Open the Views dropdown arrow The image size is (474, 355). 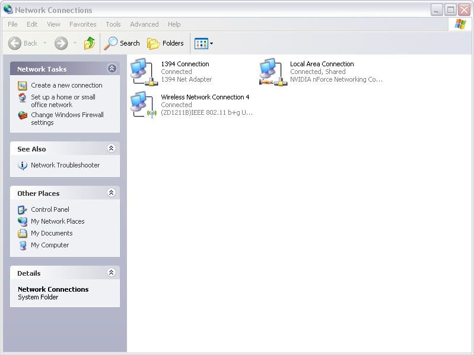click(x=211, y=43)
